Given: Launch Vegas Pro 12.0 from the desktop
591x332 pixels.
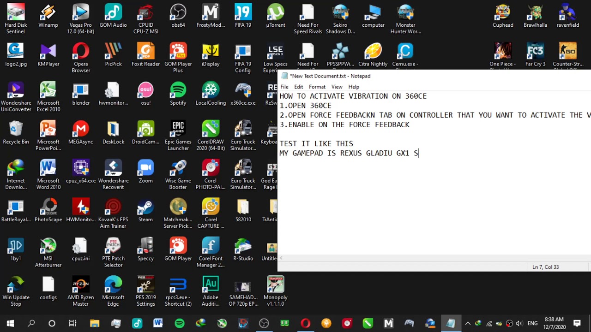Looking at the screenshot, I should coord(81,19).
